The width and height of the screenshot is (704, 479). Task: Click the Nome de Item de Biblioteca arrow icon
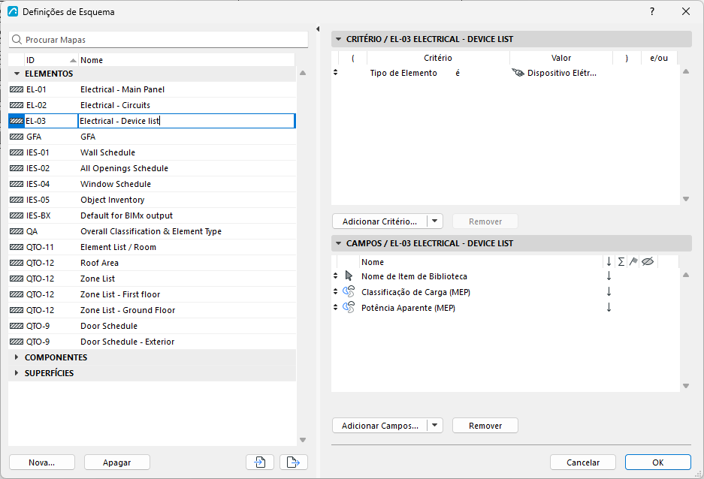point(349,276)
